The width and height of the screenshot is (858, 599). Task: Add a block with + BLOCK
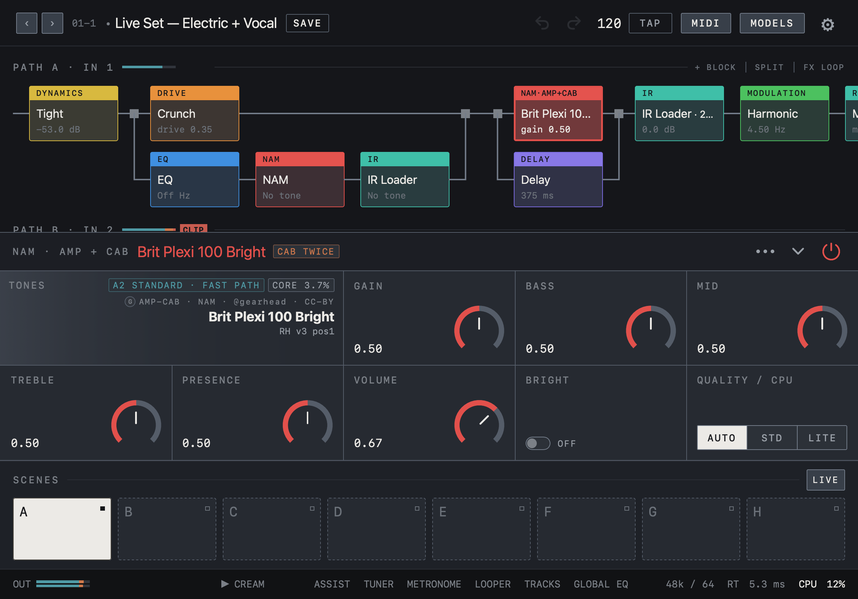click(715, 67)
